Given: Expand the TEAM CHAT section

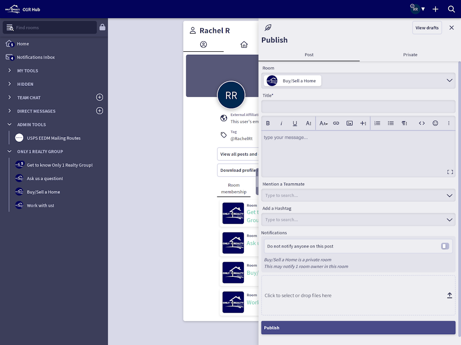Looking at the screenshot, I should [9, 97].
